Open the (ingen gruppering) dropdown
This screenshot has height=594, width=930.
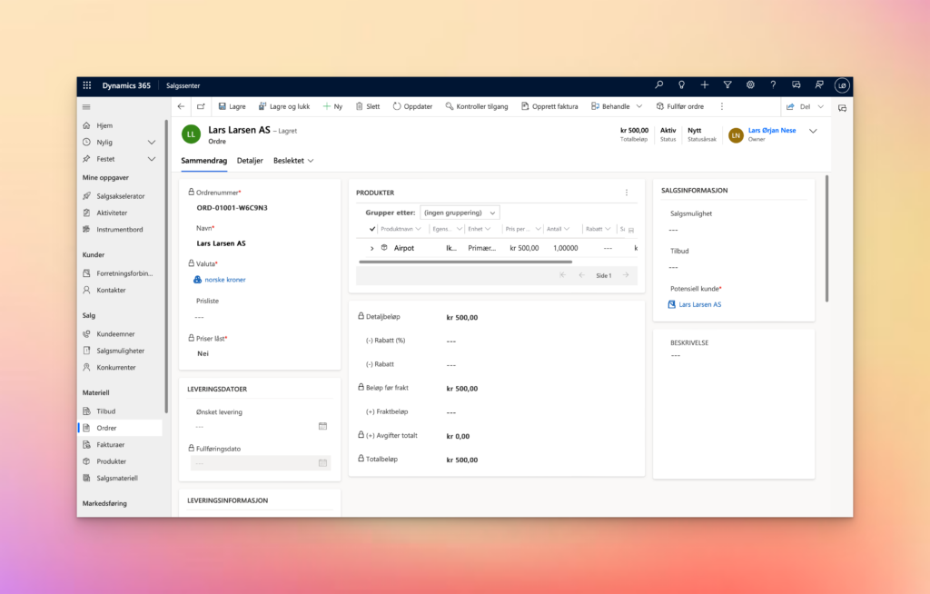pyautogui.click(x=460, y=212)
